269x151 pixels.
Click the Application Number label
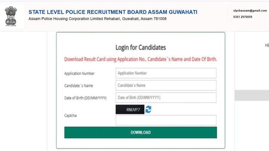tap(79, 73)
